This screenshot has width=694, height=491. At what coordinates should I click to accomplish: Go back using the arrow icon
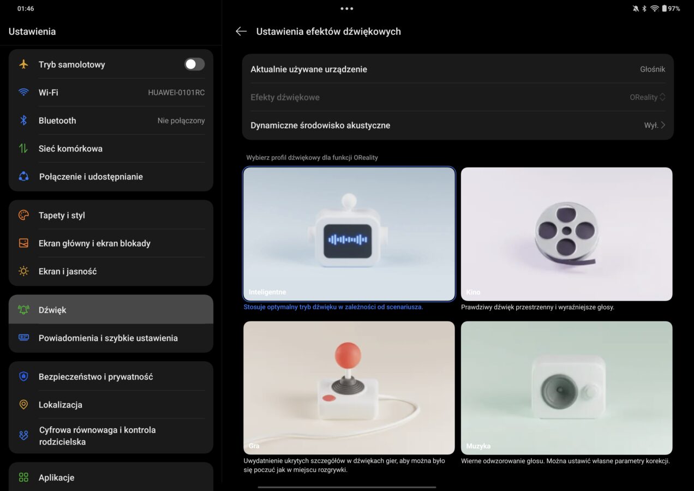point(241,32)
